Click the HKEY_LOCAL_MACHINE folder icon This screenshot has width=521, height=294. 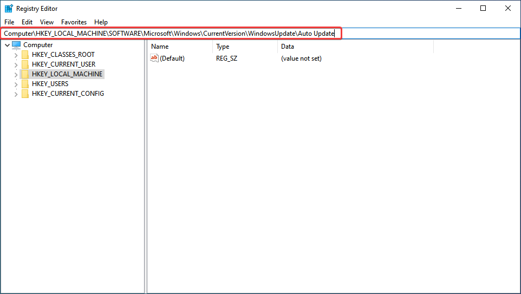coord(25,74)
